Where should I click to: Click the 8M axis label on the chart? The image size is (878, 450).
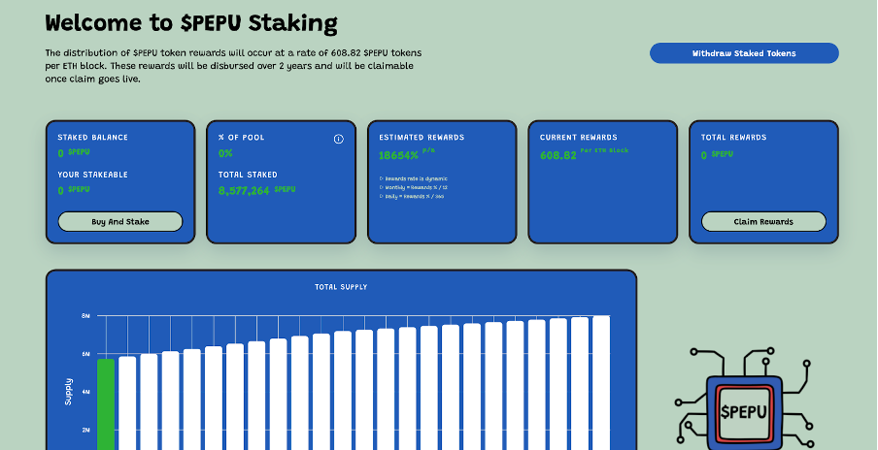click(85, 316)
